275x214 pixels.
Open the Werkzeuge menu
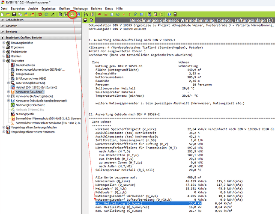(81, 8)
